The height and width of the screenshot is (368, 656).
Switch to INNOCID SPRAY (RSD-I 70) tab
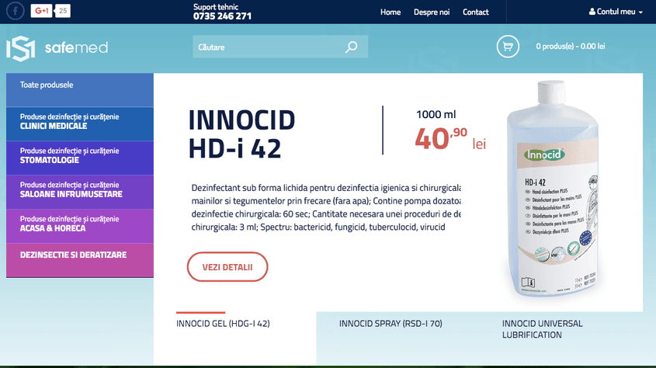click(390, 323)
